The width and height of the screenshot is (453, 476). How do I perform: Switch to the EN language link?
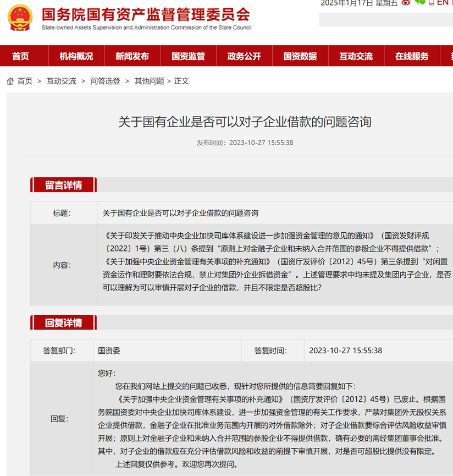point(443,3)
